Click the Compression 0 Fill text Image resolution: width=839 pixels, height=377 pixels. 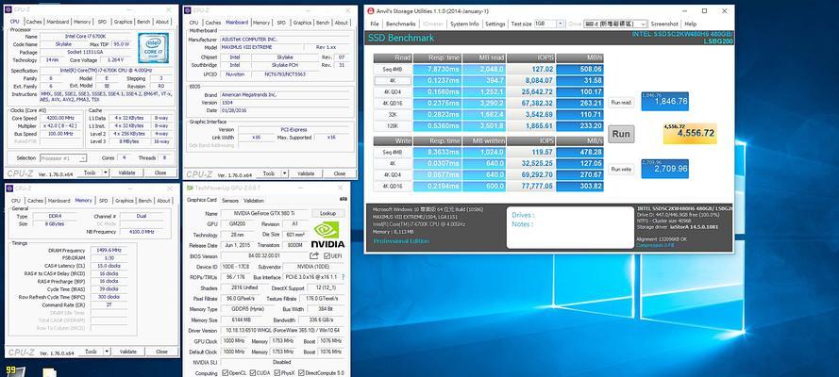655,245
